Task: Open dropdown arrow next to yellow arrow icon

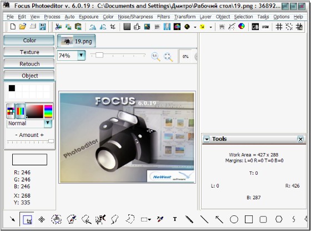Action: click(x=210, y=27)
